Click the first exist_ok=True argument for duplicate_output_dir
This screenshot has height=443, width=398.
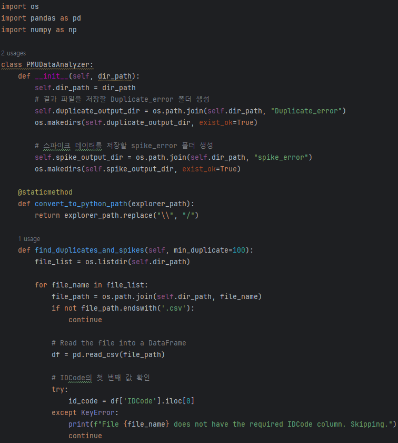point(226,122)
